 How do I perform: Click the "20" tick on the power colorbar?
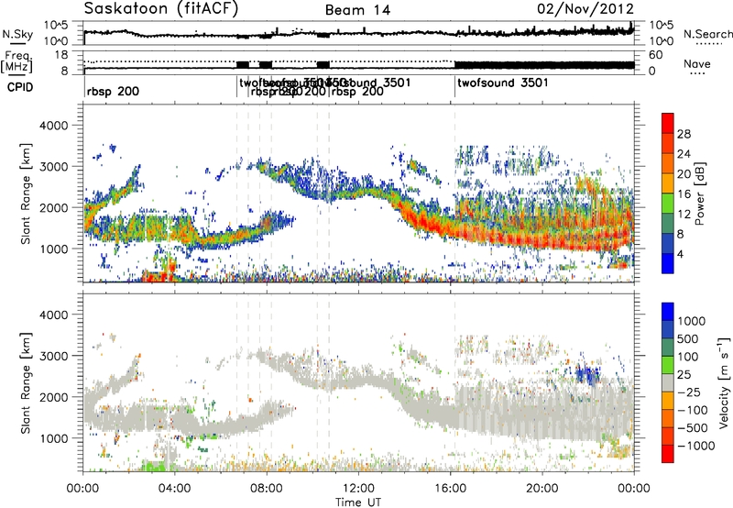(x=684, y=174)
